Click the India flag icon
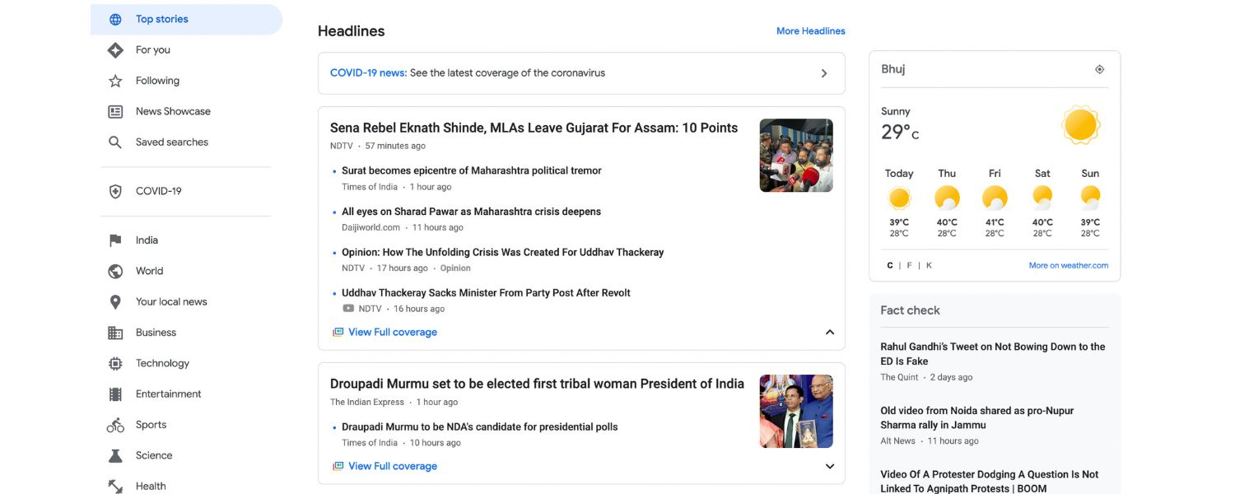The width and height of the screenshot is (1235, 494). click(115, 240)
